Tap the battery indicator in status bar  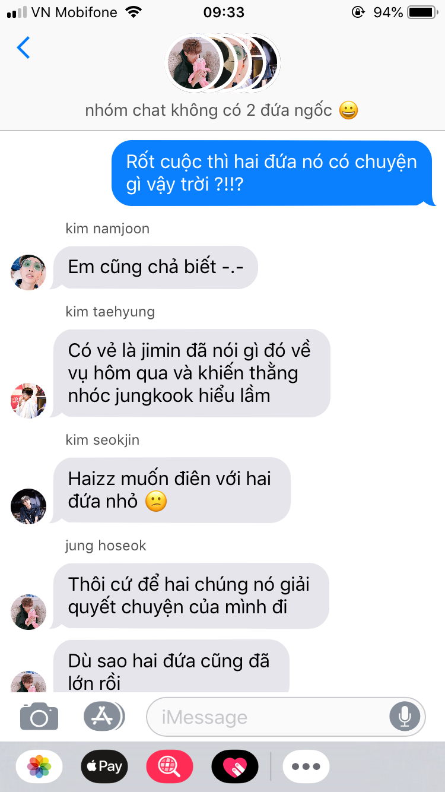tap(421, 12)
